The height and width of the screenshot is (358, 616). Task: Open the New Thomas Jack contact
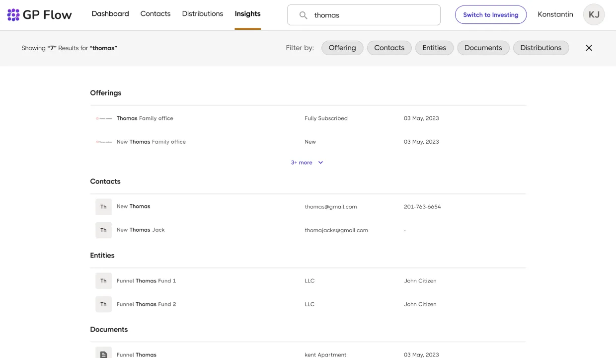[x=141, y=230]
